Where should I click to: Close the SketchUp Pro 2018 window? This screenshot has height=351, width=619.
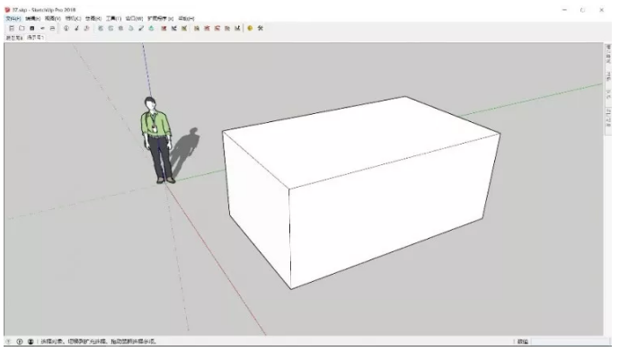(601, 10)
